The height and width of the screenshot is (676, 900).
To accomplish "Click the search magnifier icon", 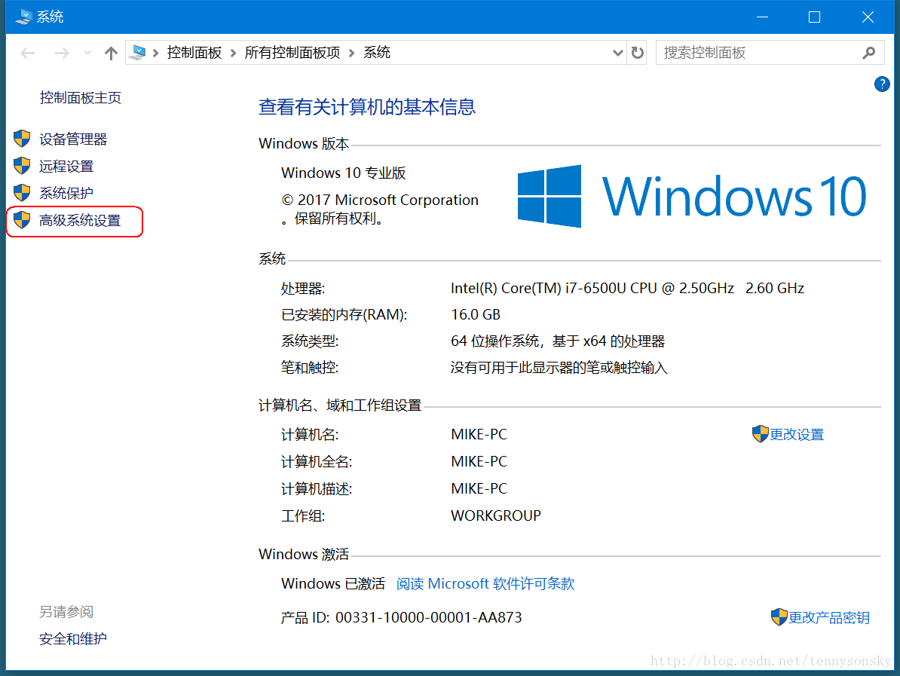I will [869, 53].
